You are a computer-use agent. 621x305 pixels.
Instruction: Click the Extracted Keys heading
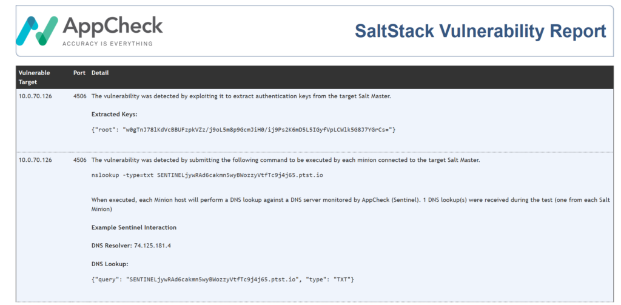[114, 114]
